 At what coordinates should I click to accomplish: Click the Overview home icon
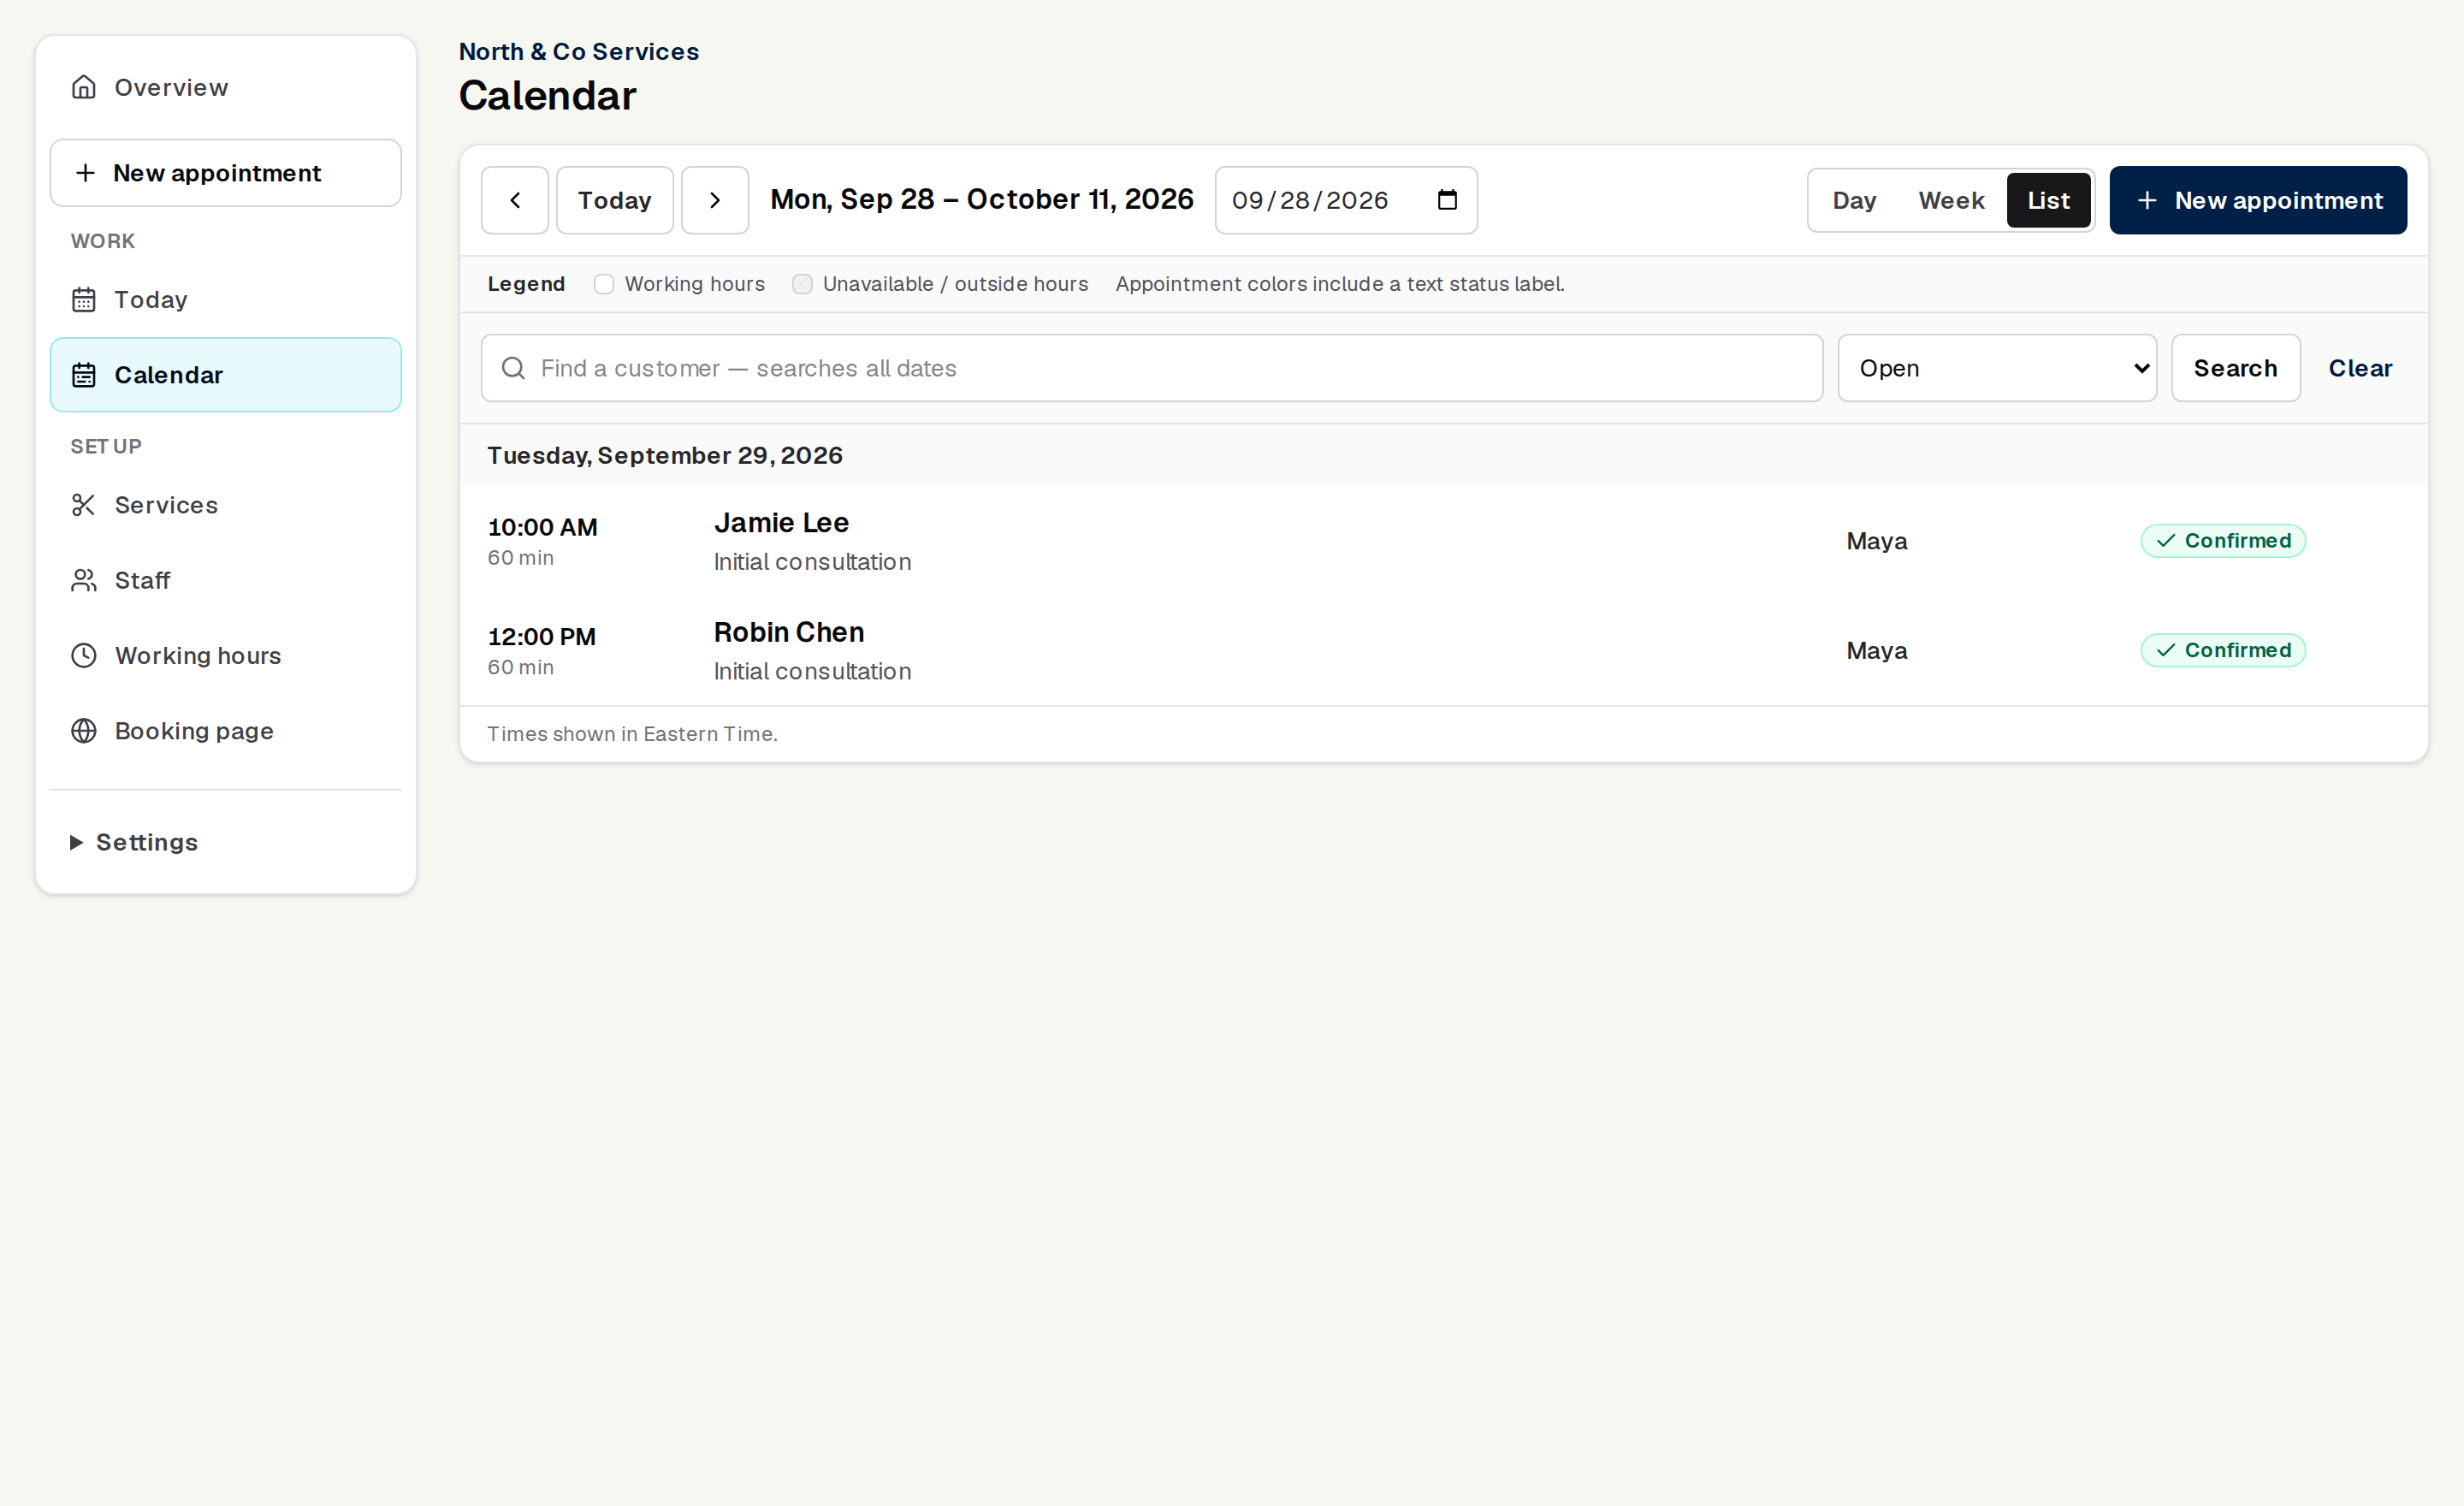[84, 87]
